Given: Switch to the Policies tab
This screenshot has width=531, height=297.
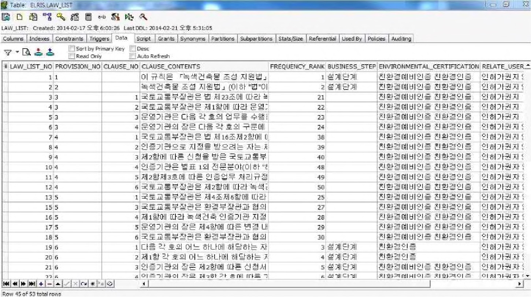Looking at the screenshot, I should click(376, 39).
